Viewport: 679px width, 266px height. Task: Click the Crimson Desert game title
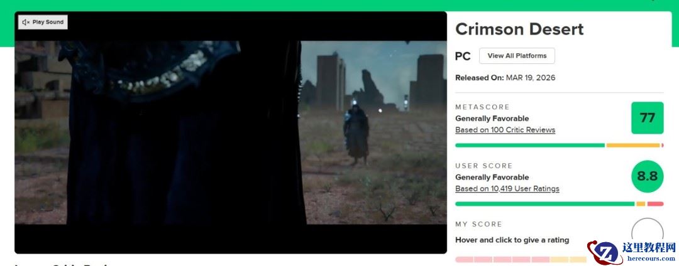click(519, 29)
